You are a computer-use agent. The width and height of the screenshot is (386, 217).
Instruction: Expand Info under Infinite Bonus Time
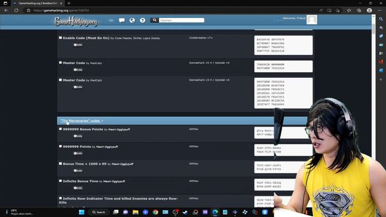pyautogui.click(x=78, y=188)
